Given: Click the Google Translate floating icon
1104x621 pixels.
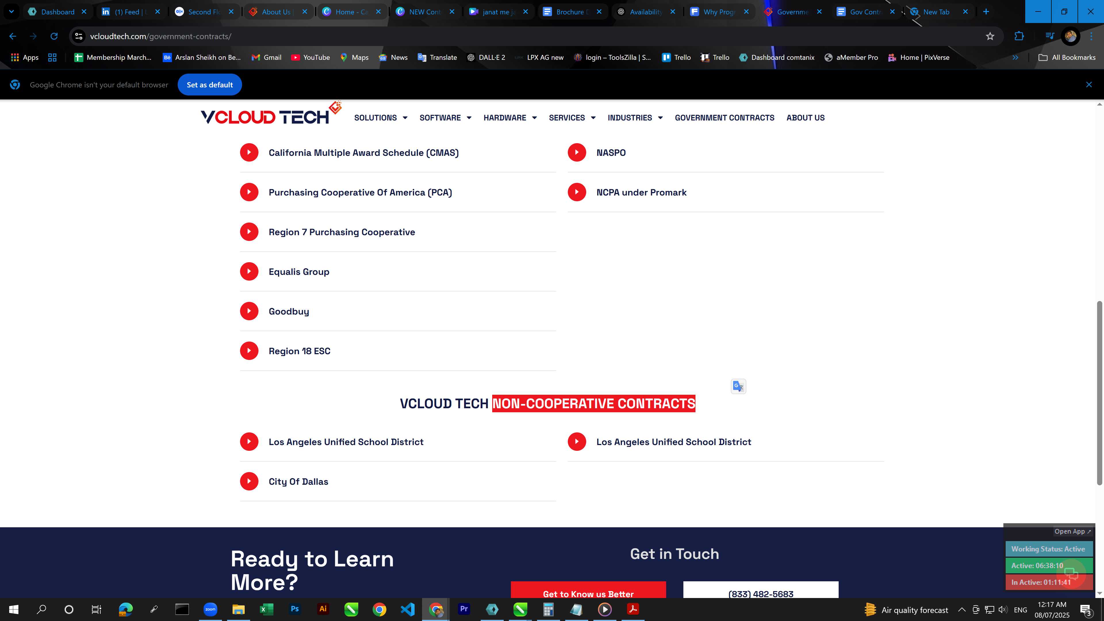Looking at the screenshot, I should (x=738, y=386).
